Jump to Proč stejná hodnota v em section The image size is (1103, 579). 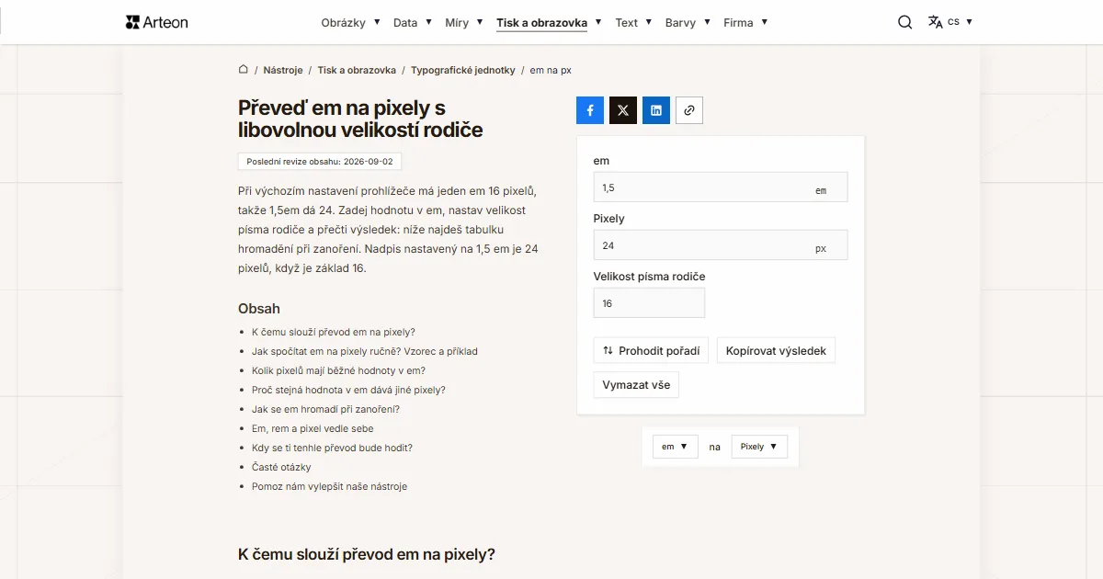click(x=348, y=390)
